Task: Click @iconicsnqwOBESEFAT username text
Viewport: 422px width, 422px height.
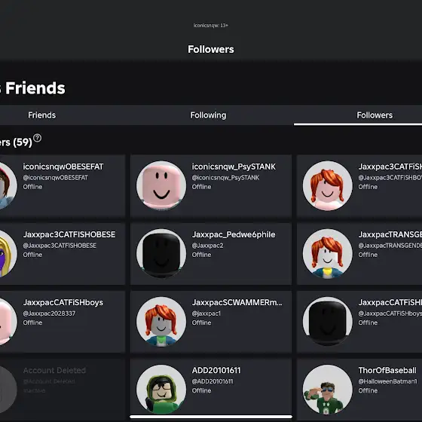Action: click(x=55, y=178)
